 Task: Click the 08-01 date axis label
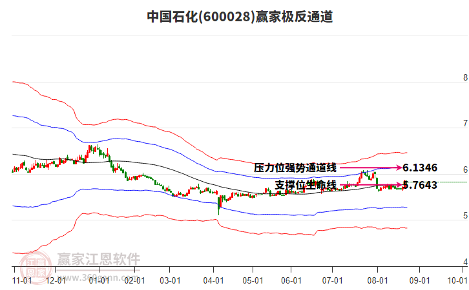click(377, 281)
